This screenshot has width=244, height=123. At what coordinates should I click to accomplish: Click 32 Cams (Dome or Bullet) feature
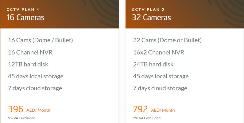point(168,40)
